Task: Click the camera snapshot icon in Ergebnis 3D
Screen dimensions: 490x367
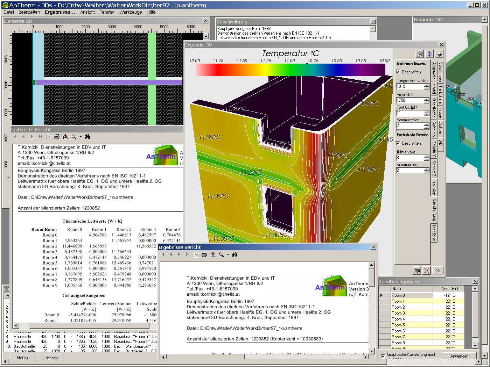Action: click(x=417, y=270)
